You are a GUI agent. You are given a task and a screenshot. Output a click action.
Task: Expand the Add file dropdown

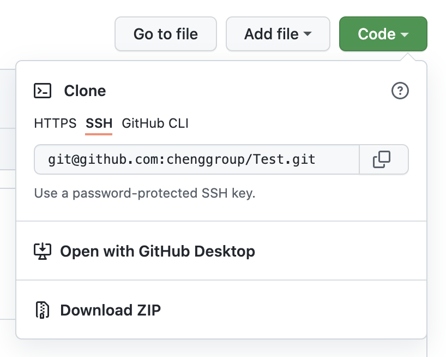pos(278,34)
